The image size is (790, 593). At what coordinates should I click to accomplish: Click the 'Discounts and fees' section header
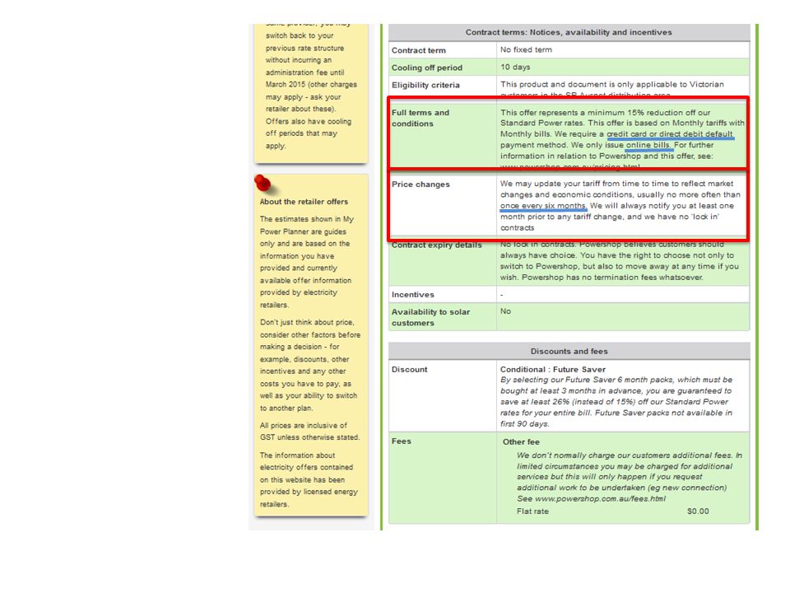569,352
